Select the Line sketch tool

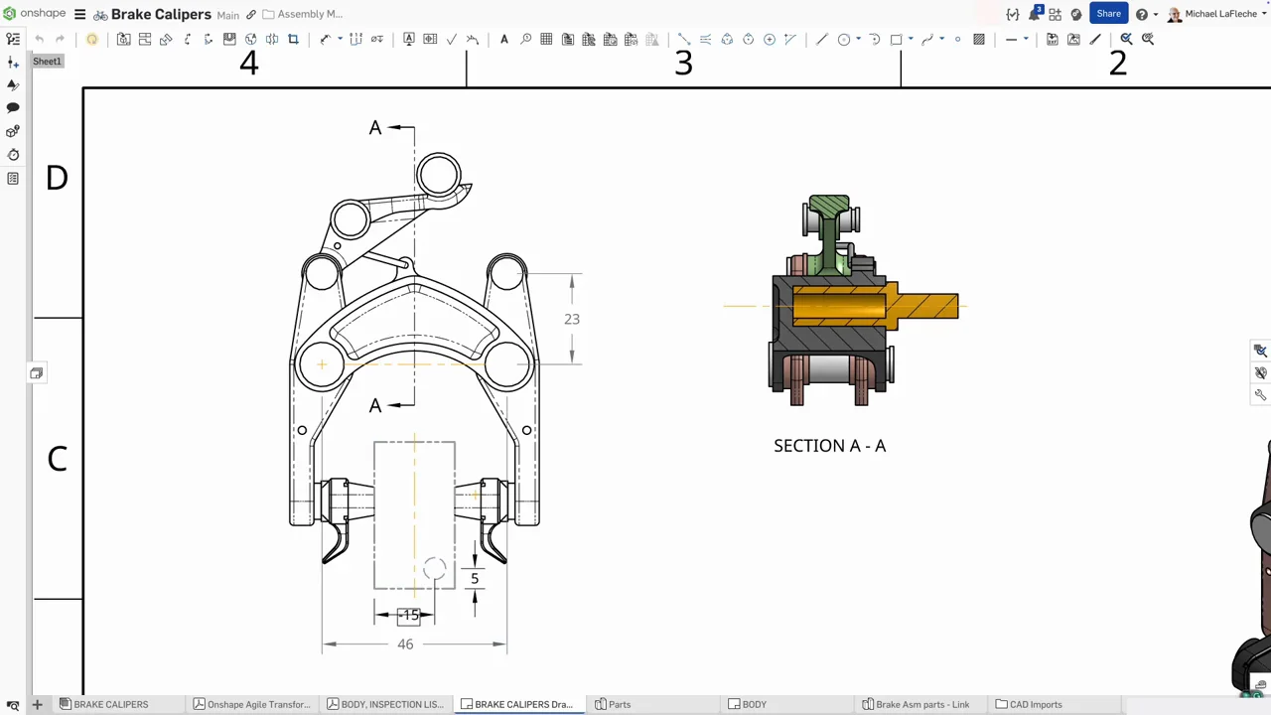click(x=821, y=40)
